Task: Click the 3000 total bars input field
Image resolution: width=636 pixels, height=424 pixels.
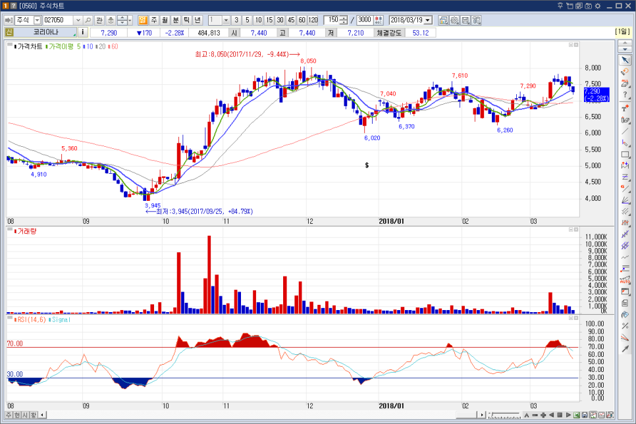Action: [365, 20]
